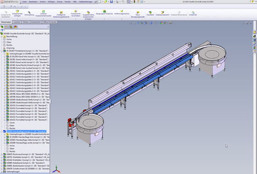Switch to the Skizze tab

(x=26, y=22)
